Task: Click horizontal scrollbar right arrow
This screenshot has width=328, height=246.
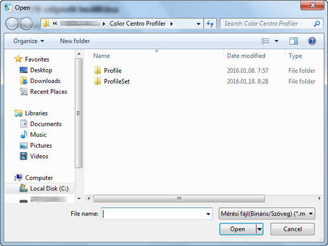Action: point(319,198)
